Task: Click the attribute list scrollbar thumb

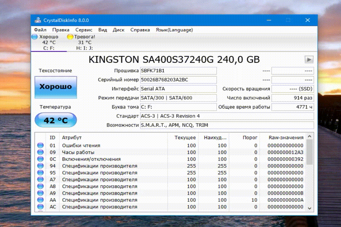Action: click(x=310, y=152)
